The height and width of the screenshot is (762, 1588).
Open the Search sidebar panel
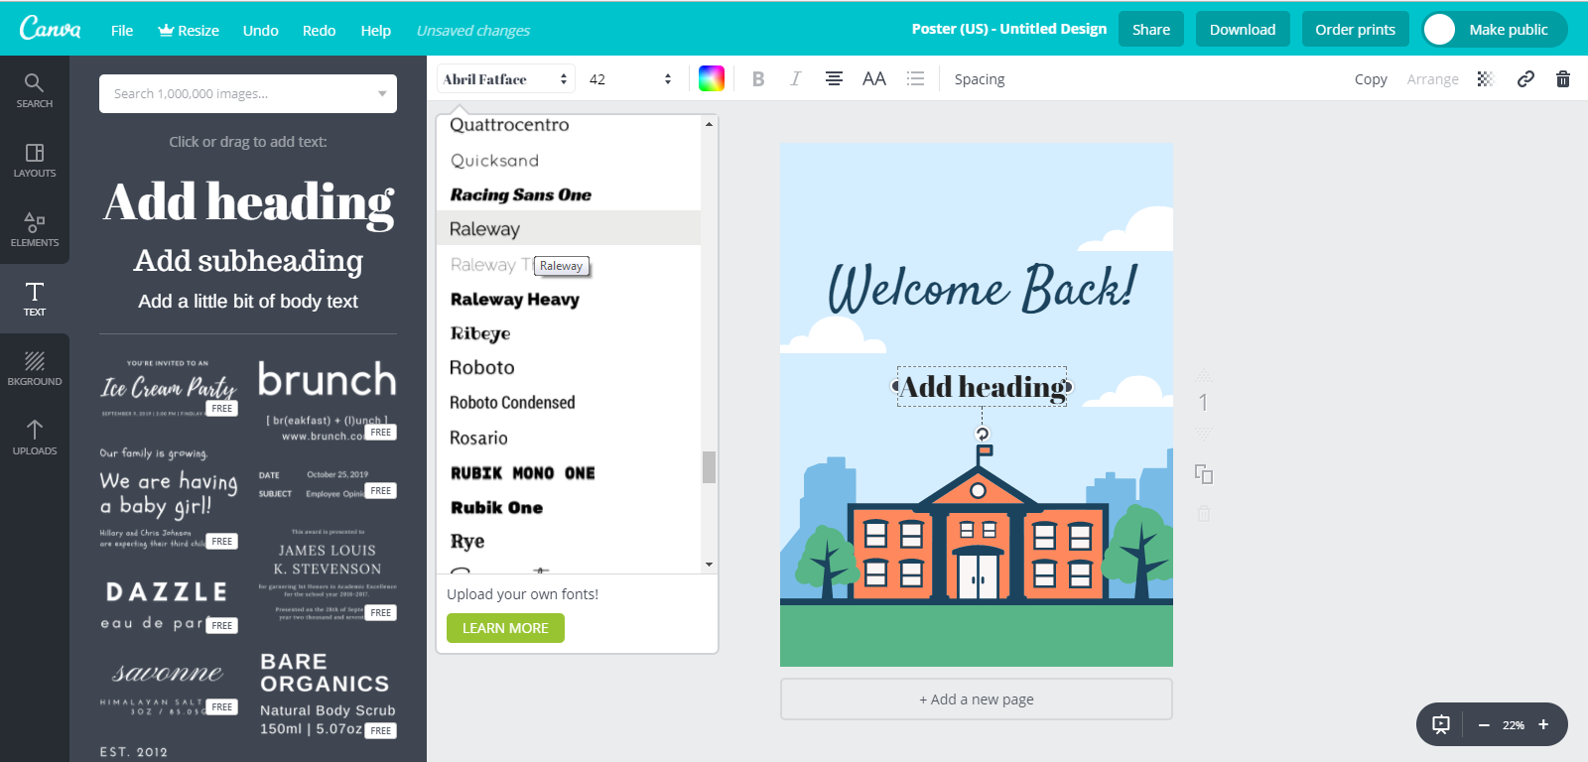(x=35, y=90)
